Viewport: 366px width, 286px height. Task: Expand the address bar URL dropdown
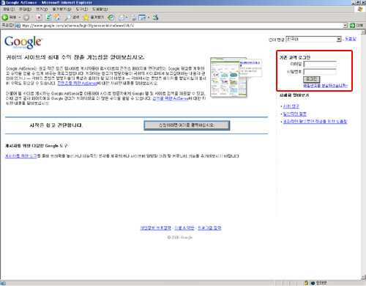pyautogui.click(x=345, y=26)
